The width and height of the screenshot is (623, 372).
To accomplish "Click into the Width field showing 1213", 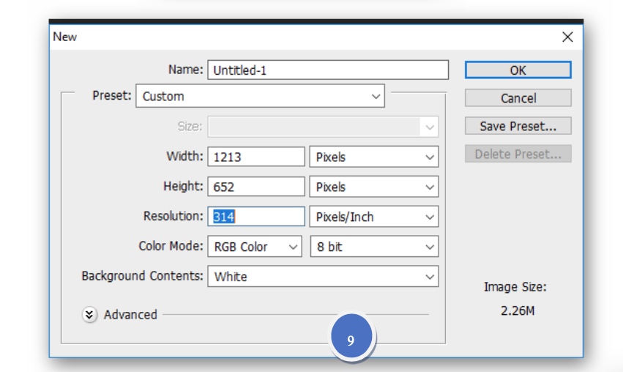I will pyautogui.click(x=256, y=157).
